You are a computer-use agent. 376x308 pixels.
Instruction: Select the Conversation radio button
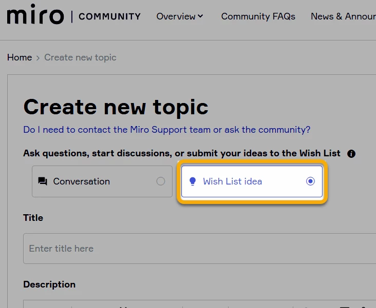click(161, 181)
